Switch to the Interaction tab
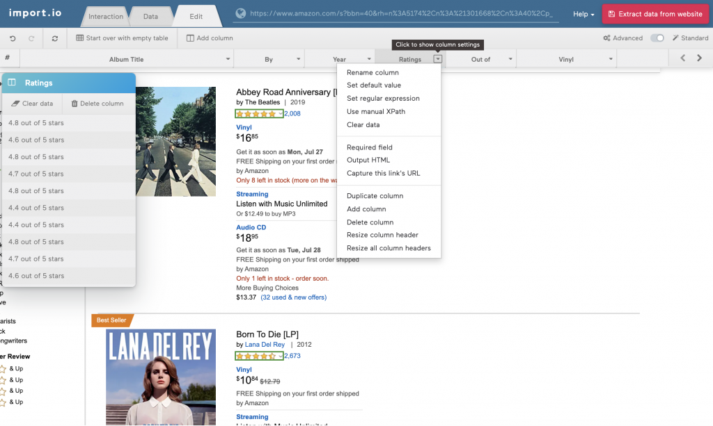This screenshot has height=426, width=713. (106, 16)
